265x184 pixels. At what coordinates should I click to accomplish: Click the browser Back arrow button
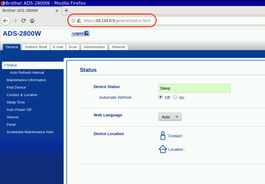click(x=6, y=21)
